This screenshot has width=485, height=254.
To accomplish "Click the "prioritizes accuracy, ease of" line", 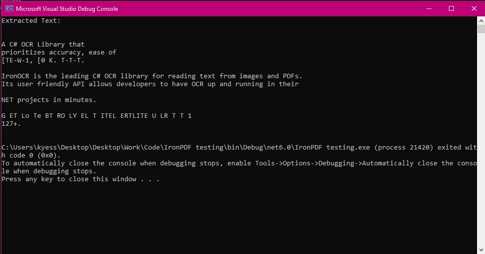I will pyautogui.click(x=58, y=52).
